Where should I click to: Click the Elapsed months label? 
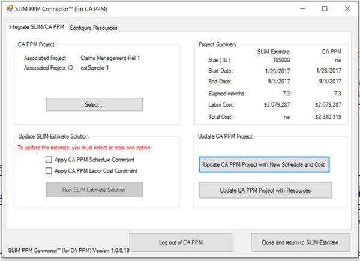(x=227, y=94)
